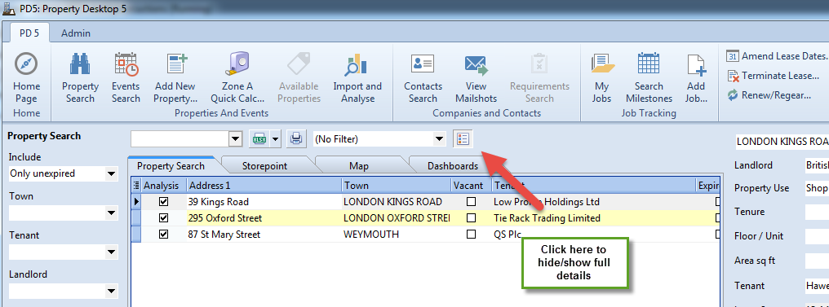Expand the Include 'Only unexpired' dropdown
The height and width of the screenshot is (307, 829).
111,173
